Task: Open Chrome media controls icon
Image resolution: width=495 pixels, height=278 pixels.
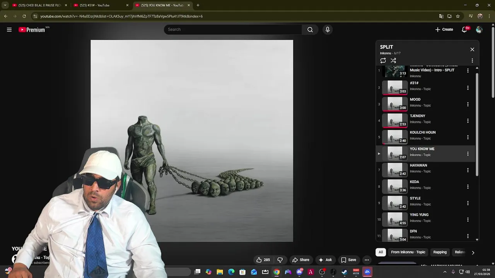Action: tap(471, 16)
